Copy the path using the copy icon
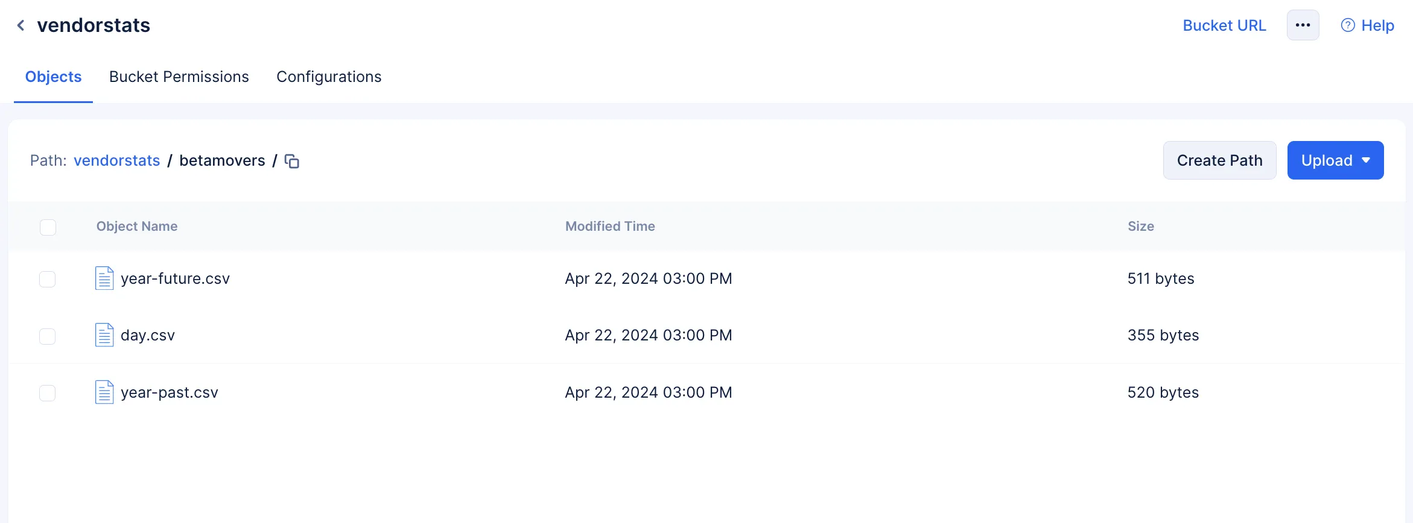The width and height of the screenshot is (1413, 523). coord(292,161)
